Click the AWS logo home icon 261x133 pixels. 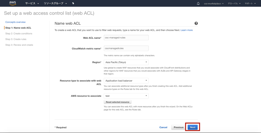pos(13,3)
